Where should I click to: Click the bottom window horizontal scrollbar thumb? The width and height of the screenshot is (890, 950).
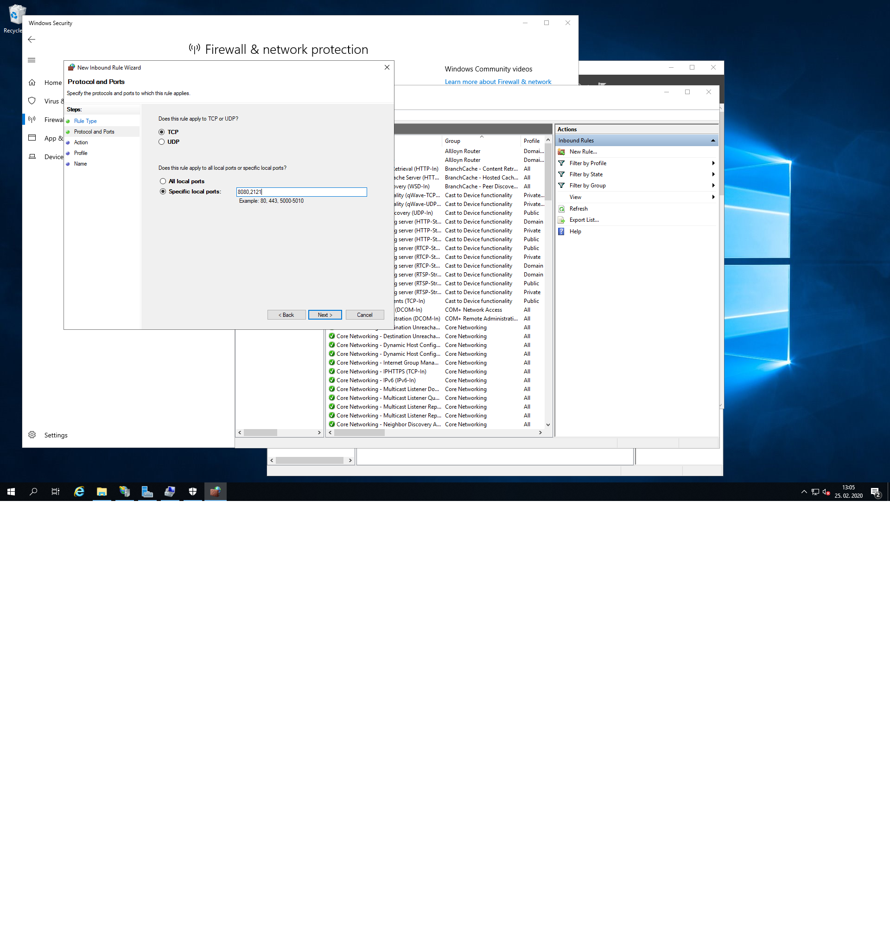pos(309,461)
